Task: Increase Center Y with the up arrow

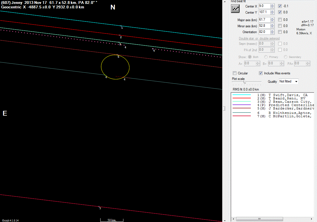Action: [272, 11]
